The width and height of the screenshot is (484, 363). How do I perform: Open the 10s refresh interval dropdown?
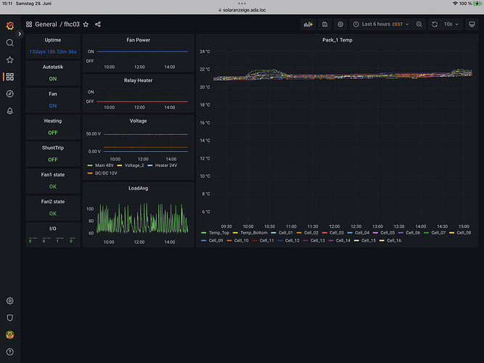pos(451,24)
